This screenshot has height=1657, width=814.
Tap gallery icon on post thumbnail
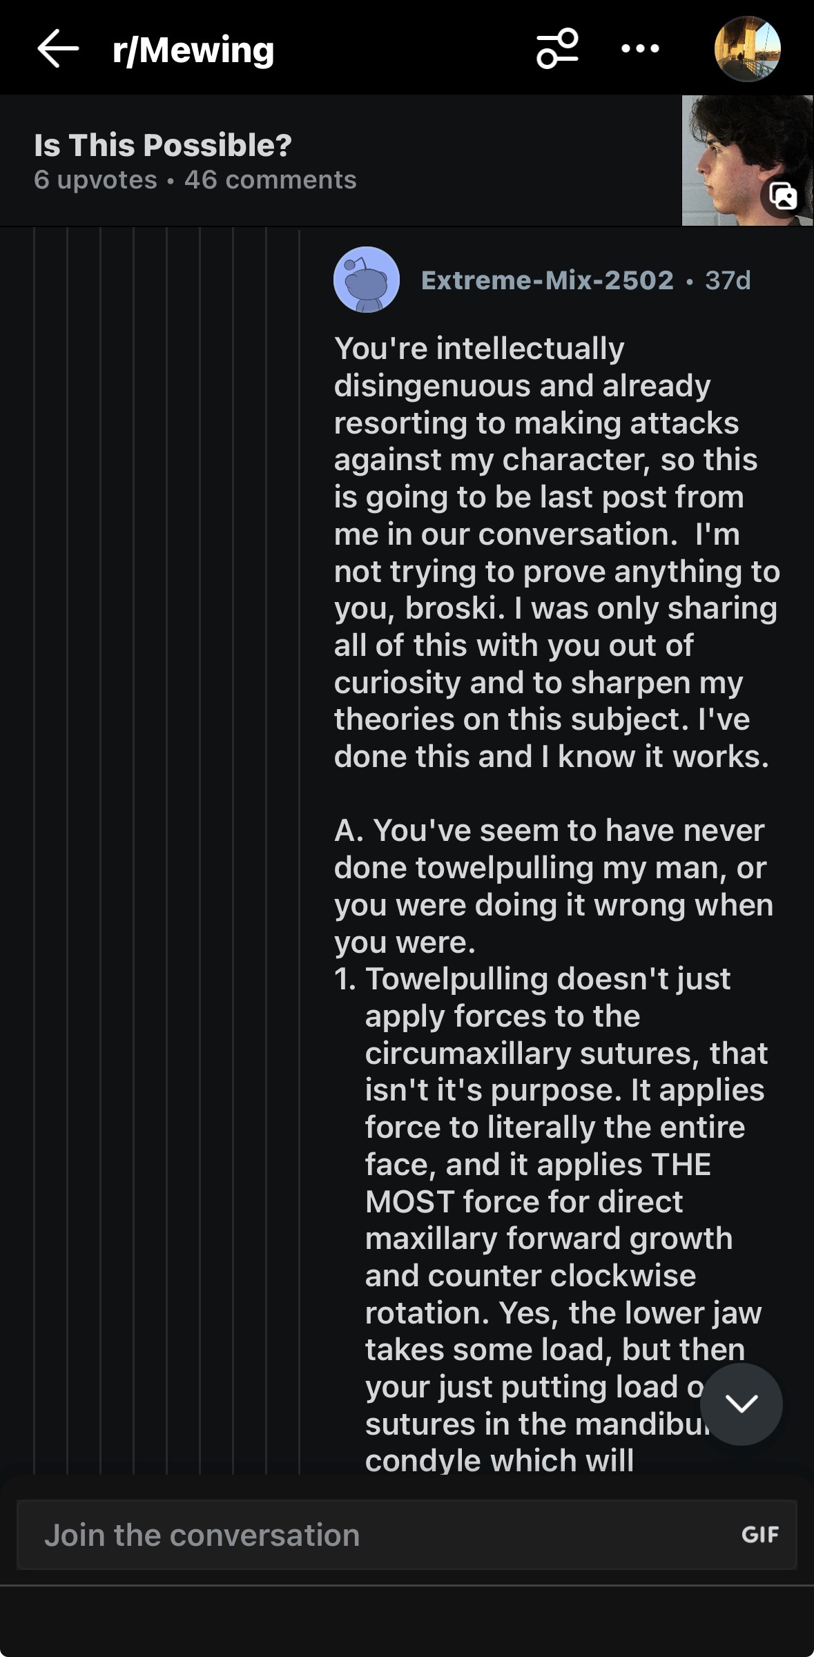783,196
